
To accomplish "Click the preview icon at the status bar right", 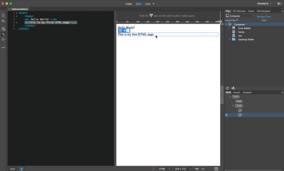I will 216,169.
